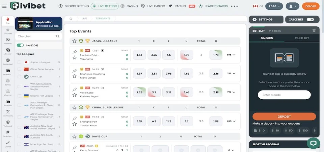The height and width of the screenshot is (152, 324).
Task: Select AI Tennis in the sports sidebar
Action: click(8, 103)
